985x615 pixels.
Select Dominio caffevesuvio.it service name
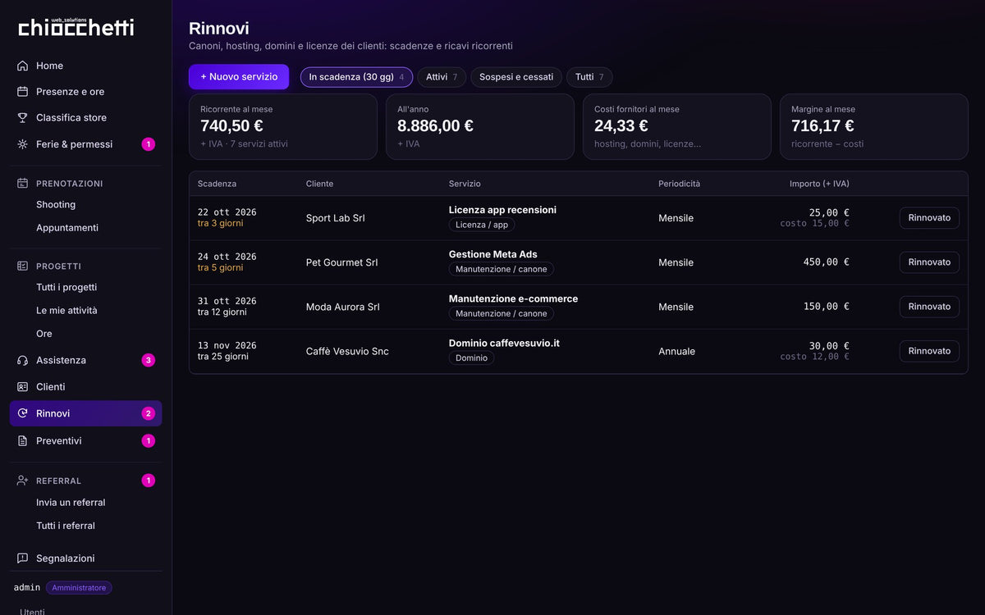(504, 343)
